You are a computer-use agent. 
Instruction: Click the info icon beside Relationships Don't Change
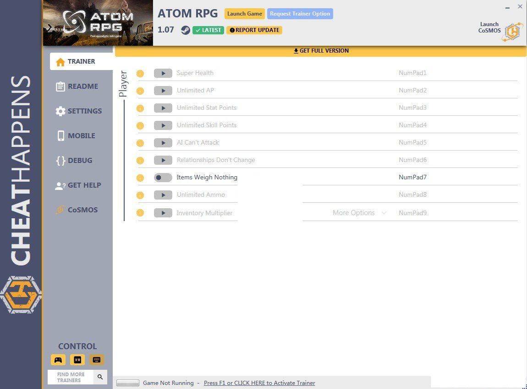140,161
